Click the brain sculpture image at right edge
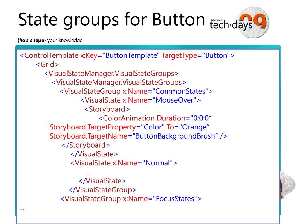The width and height of the screenshot is (298, 224). (287, 185)
